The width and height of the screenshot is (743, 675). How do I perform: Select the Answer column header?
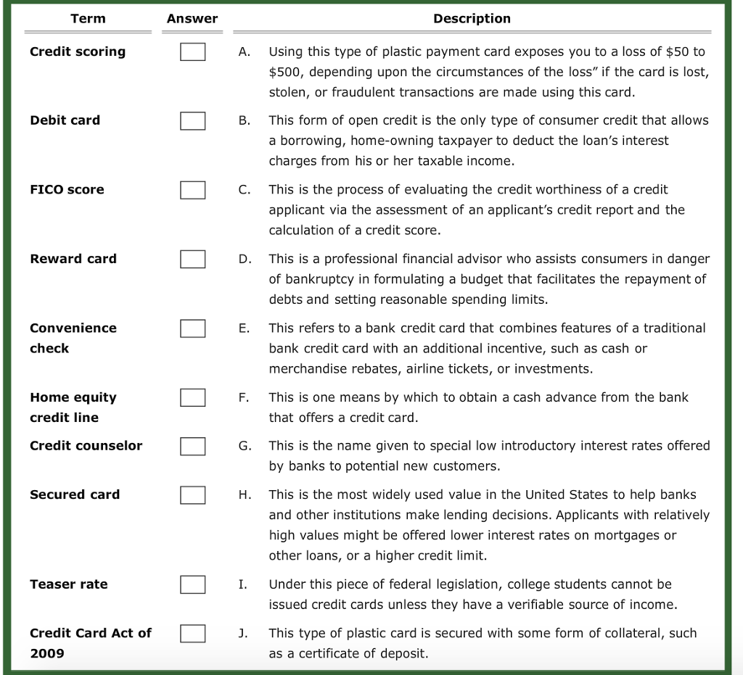point(192,18)
